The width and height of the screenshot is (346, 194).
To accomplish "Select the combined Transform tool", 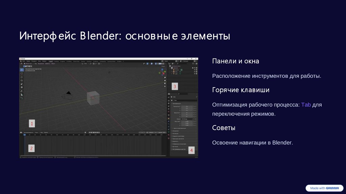I will coord(22,88).
